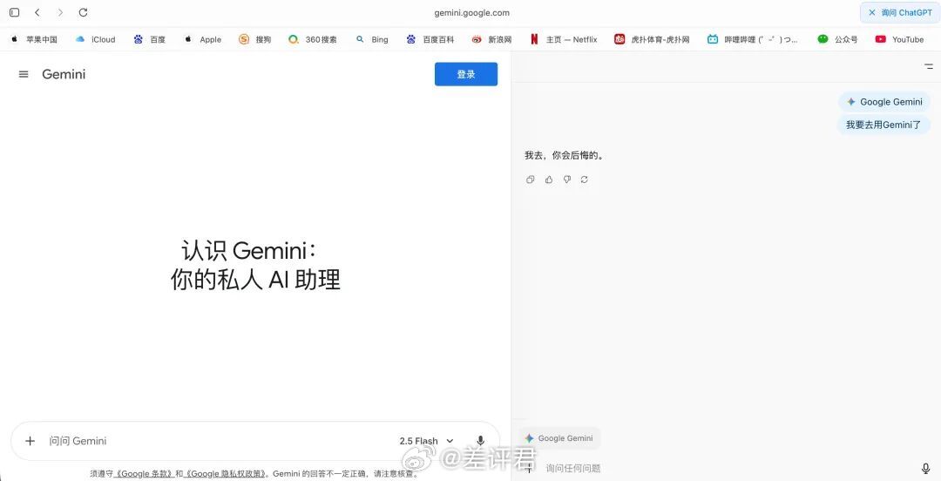Open the 《Google 条款》 link

tap(144, 474)
